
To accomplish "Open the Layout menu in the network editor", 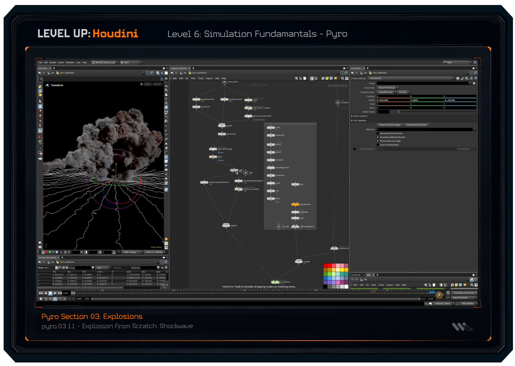I will (x=209, y=78).
